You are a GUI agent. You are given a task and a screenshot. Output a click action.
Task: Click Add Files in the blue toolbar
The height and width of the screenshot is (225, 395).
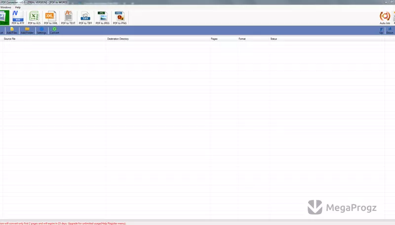12,31
